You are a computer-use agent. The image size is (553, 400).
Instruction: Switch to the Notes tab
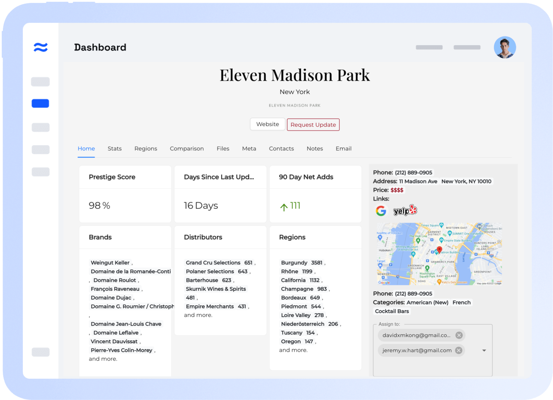point(315,149)
